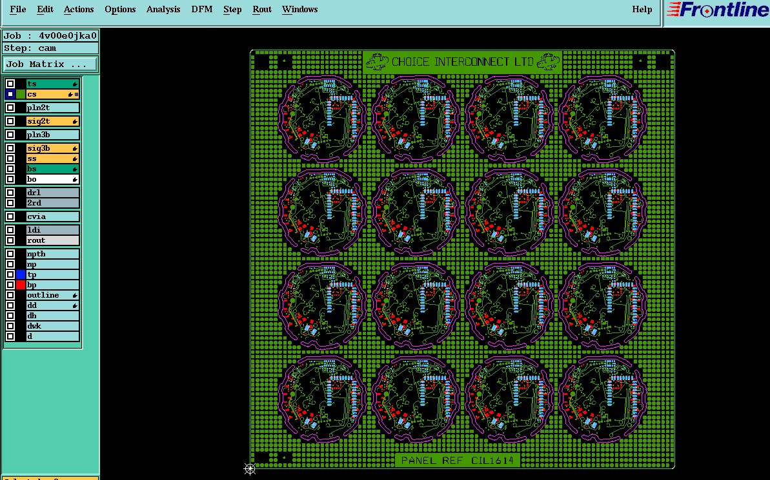Toggle the d layer display checkbox
The width and height of the screenshot is (770, 480).
pos(10,336)
